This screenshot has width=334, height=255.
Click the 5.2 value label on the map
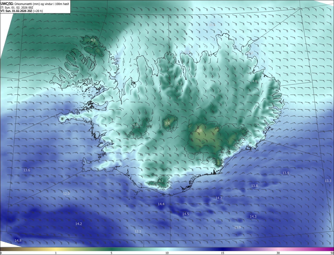(x=180, y=84)
